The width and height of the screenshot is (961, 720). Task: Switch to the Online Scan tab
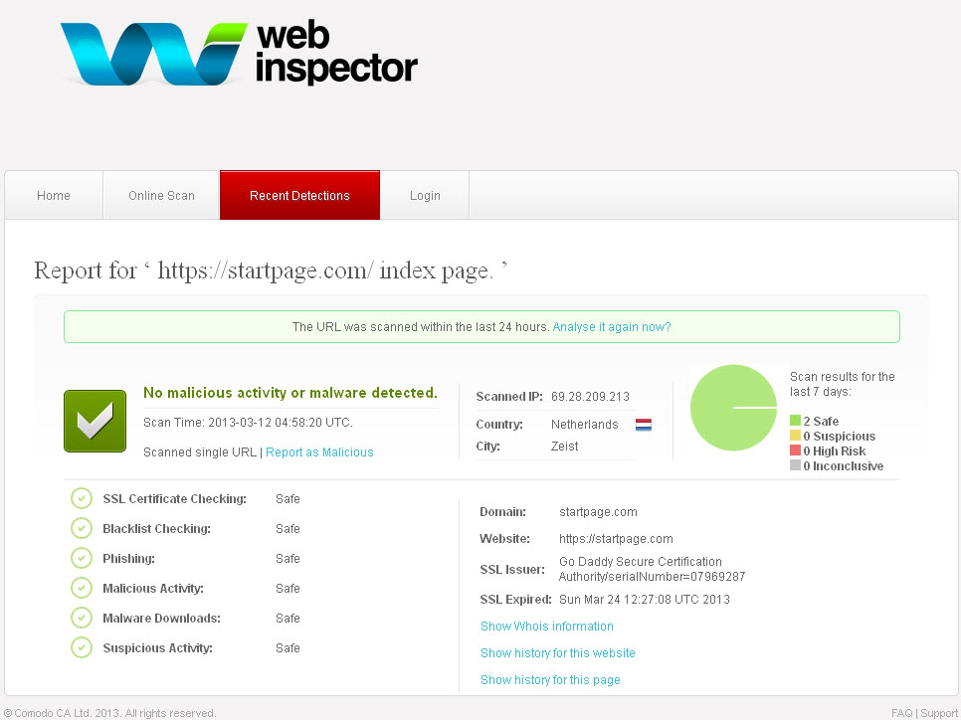pos(161,196)
